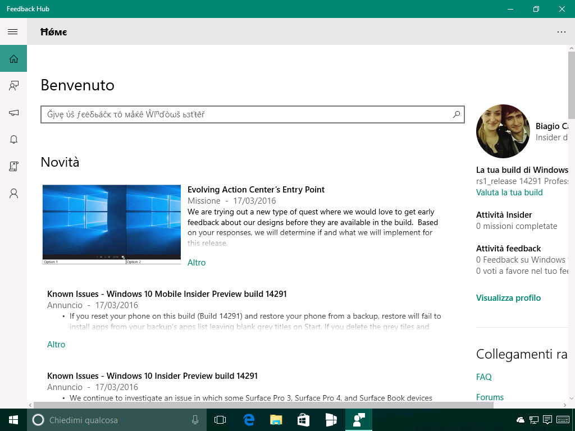This screenshot has height=431, width=575.
Task: Open notifications bell icon in sidebar
Action: [13, 139]
